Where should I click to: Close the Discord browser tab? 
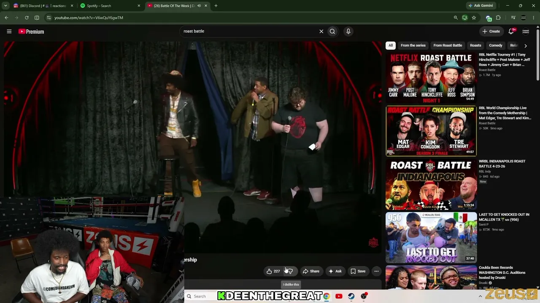pyautogui.click(x=72, y=5)
